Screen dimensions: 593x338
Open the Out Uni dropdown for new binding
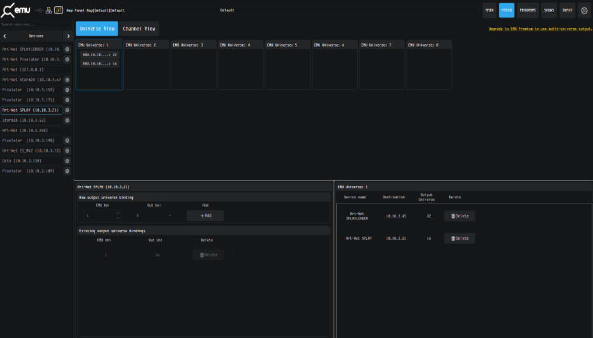pos(154,216)
